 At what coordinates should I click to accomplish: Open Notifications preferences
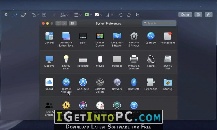click(x=168, y=38)
